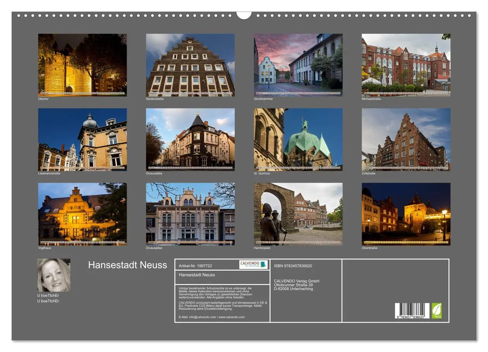Click the ISBN barcode
The width and height of the screenshot is (488, 352).
412,310
